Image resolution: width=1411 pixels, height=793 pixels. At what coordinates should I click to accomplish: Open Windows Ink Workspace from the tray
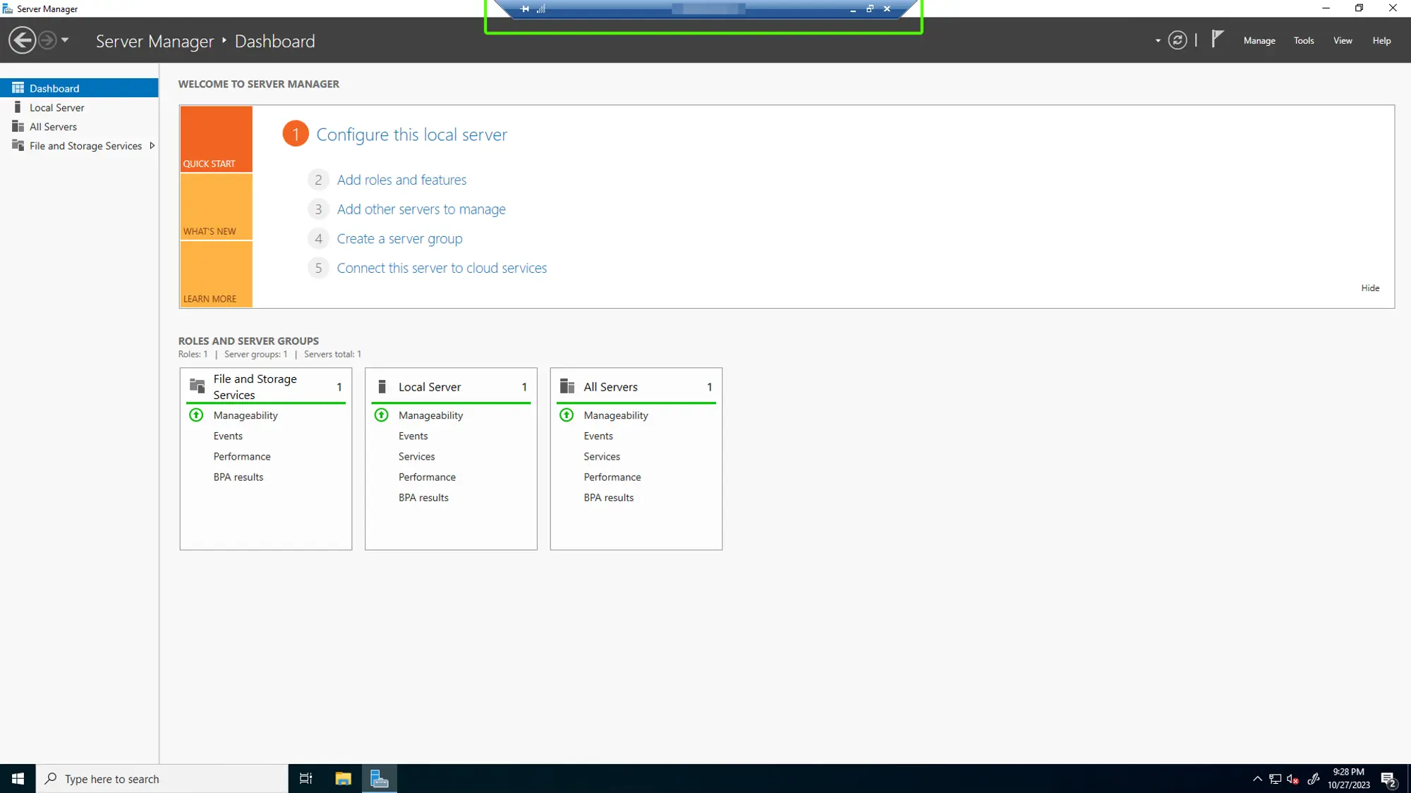click(x=1314, y=778)
